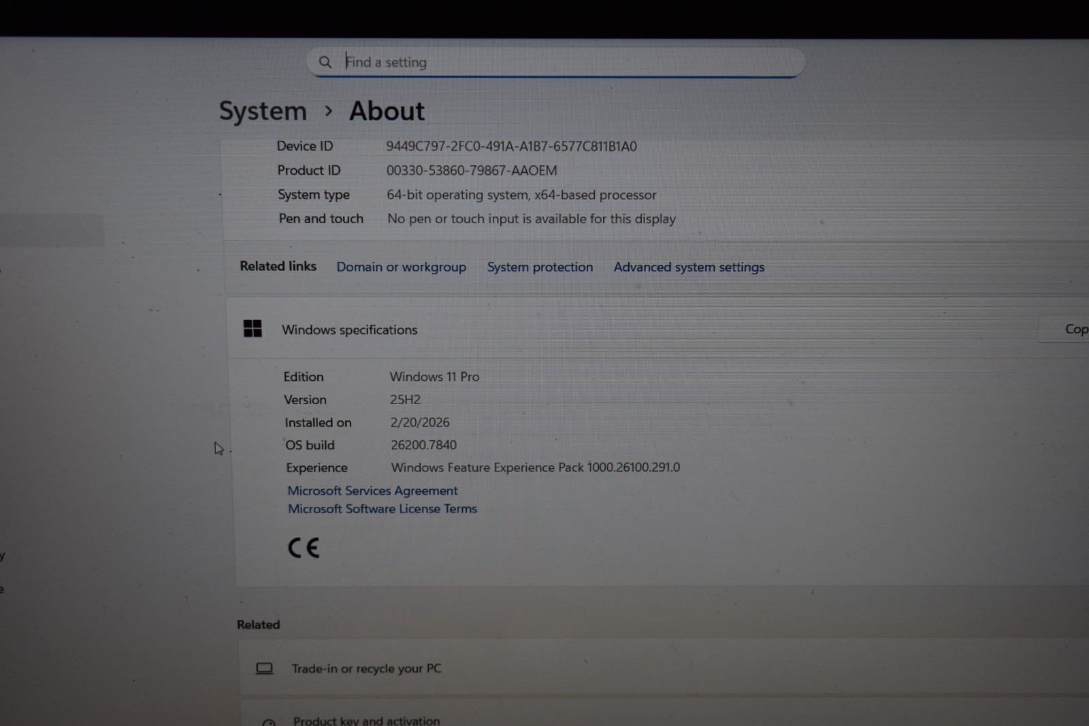The height and width of the screenshot is (726, 1089).
Task: Select the Device ID value 9449C797-2FC0-491A-A1B7-6577C811B1A0
Action: click(x=511, y=146)
